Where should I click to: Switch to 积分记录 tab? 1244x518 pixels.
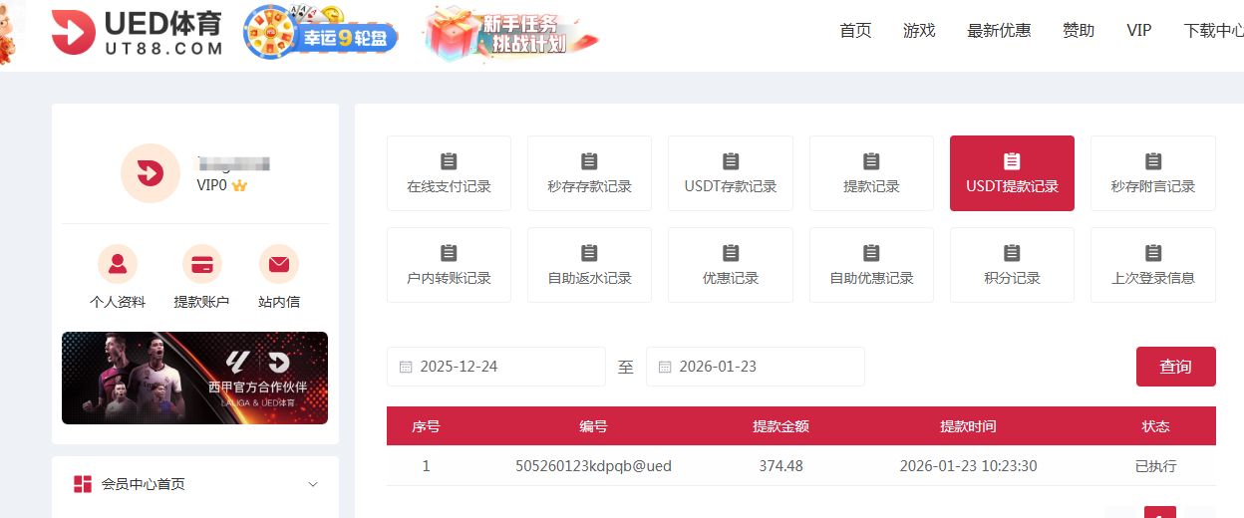[1012, 265]
